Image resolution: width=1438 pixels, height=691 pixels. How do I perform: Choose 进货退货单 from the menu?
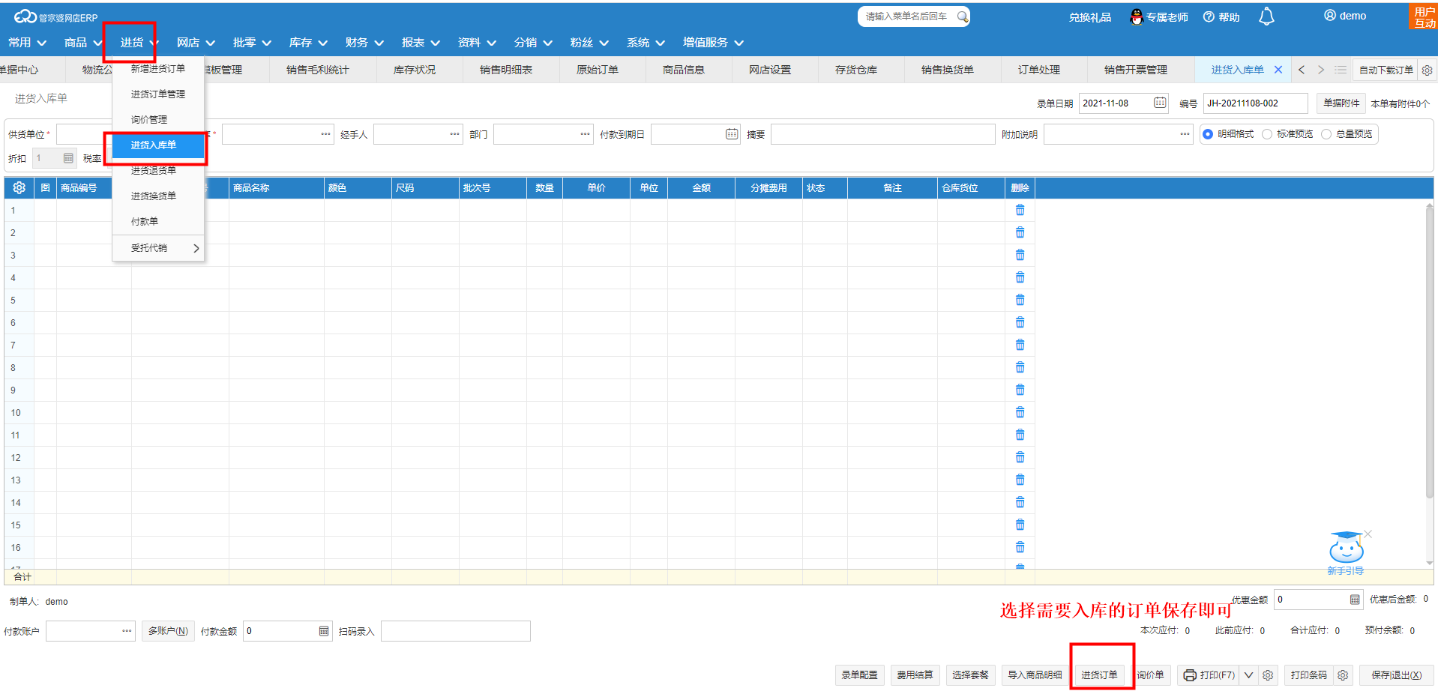pyautogui.click(x=154, y=171)
